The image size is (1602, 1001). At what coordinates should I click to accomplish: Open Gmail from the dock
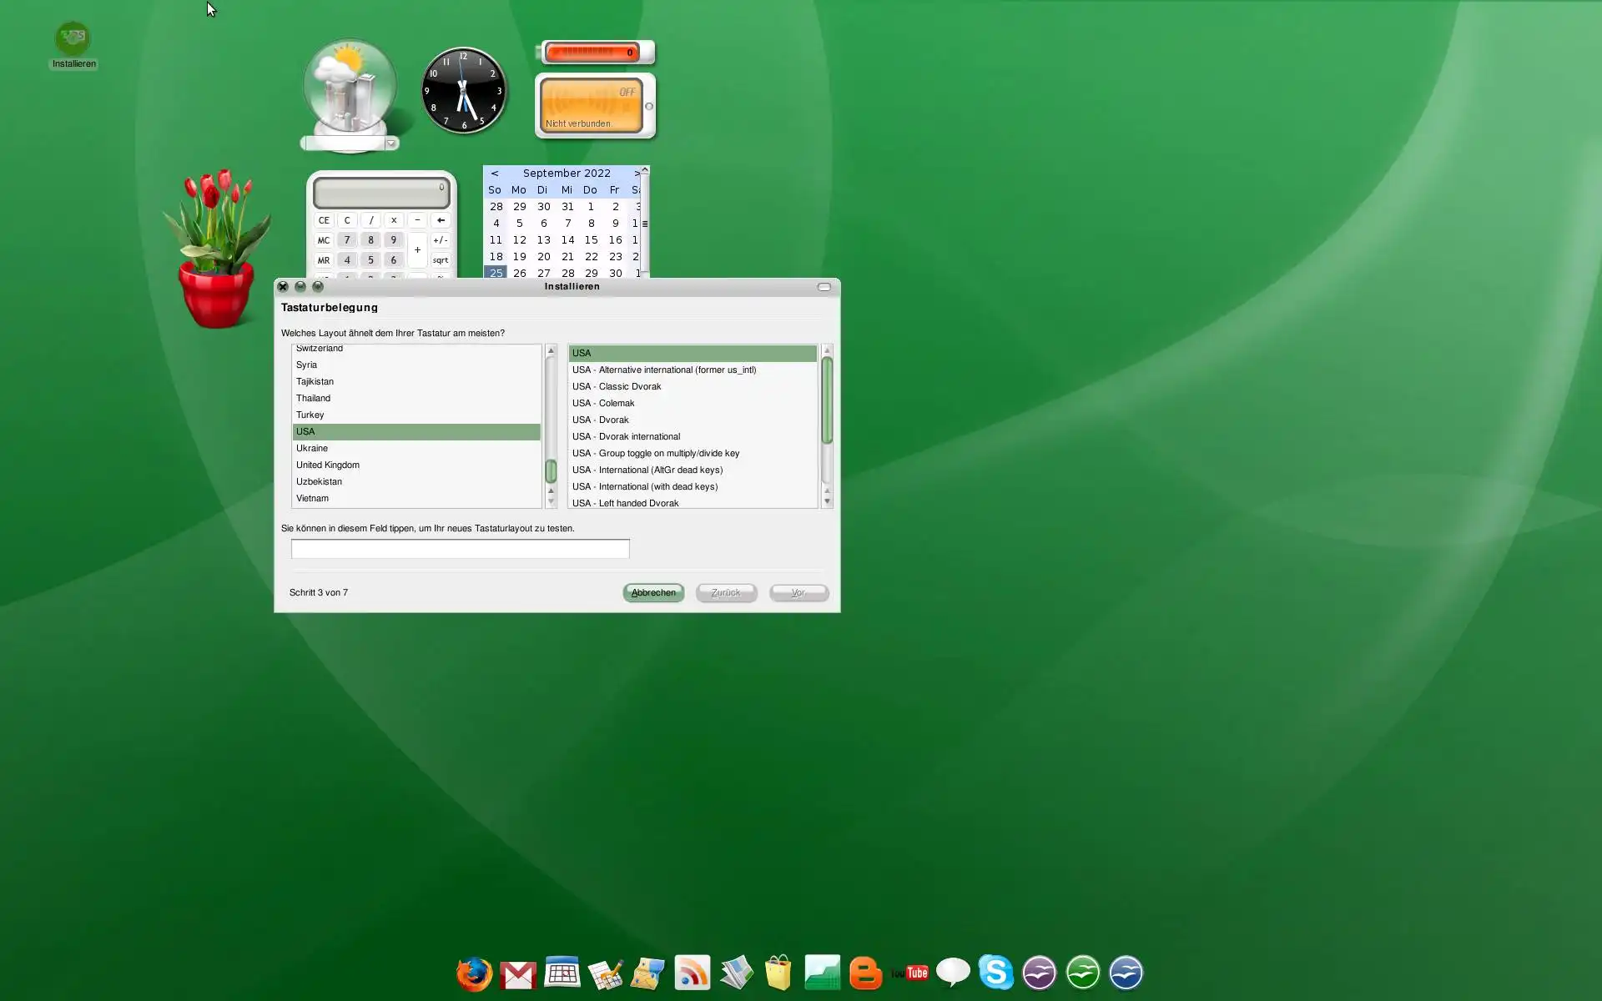pos(518,974)
